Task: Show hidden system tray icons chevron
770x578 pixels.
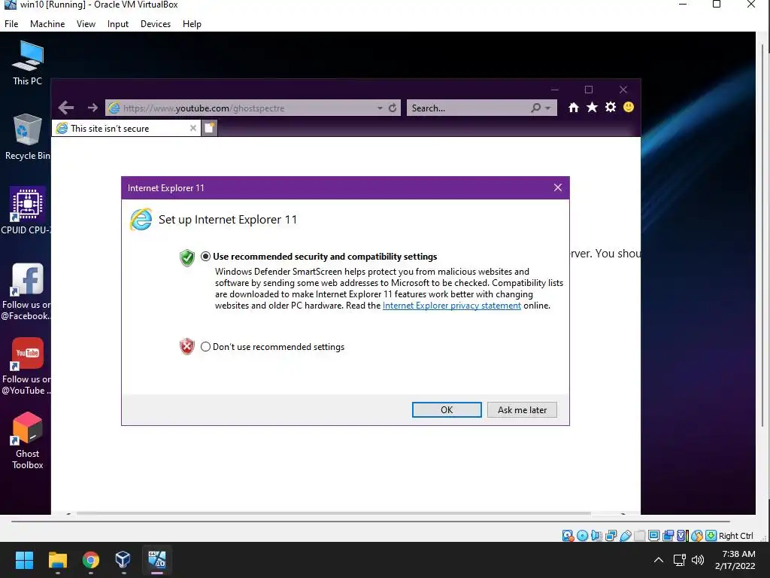Action: [659, 560]
